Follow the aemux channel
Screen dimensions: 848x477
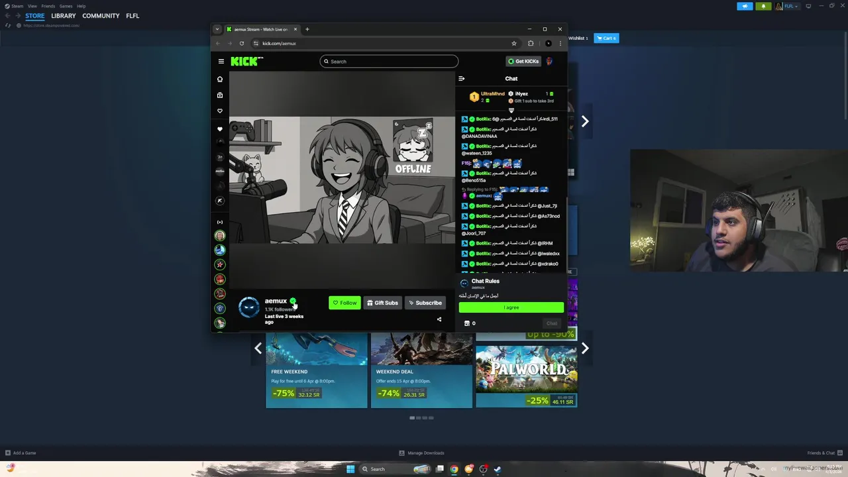point(344,303)
